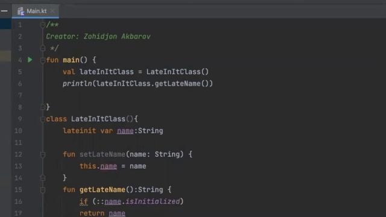
Task: Switch to the Main.kt editor tab
Action: [36, 11]
